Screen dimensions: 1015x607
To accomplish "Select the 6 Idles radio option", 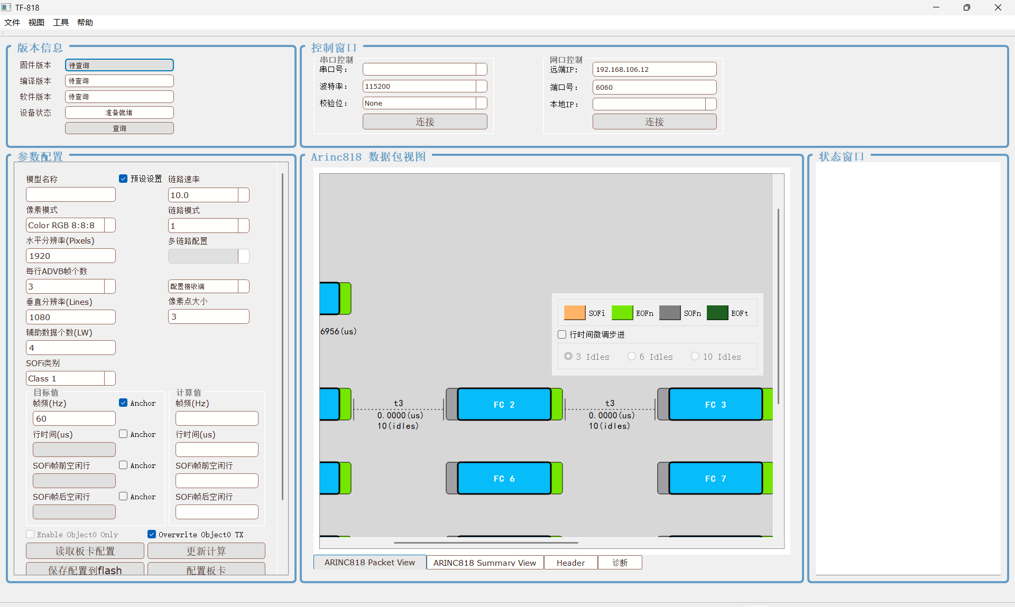I will 632,357.
